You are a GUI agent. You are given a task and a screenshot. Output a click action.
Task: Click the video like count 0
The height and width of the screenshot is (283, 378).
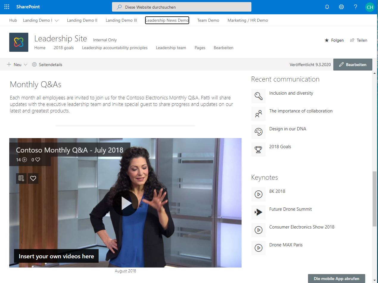click(36, 160)
